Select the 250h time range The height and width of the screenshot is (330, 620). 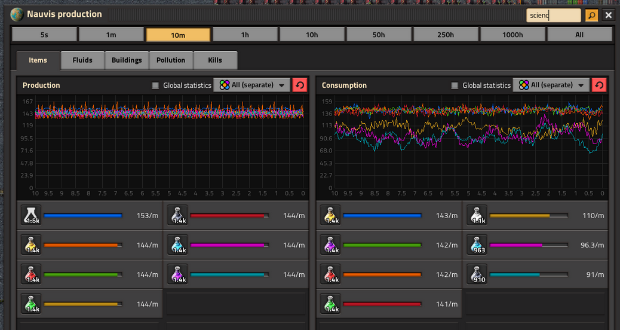(x=446, y=35)
